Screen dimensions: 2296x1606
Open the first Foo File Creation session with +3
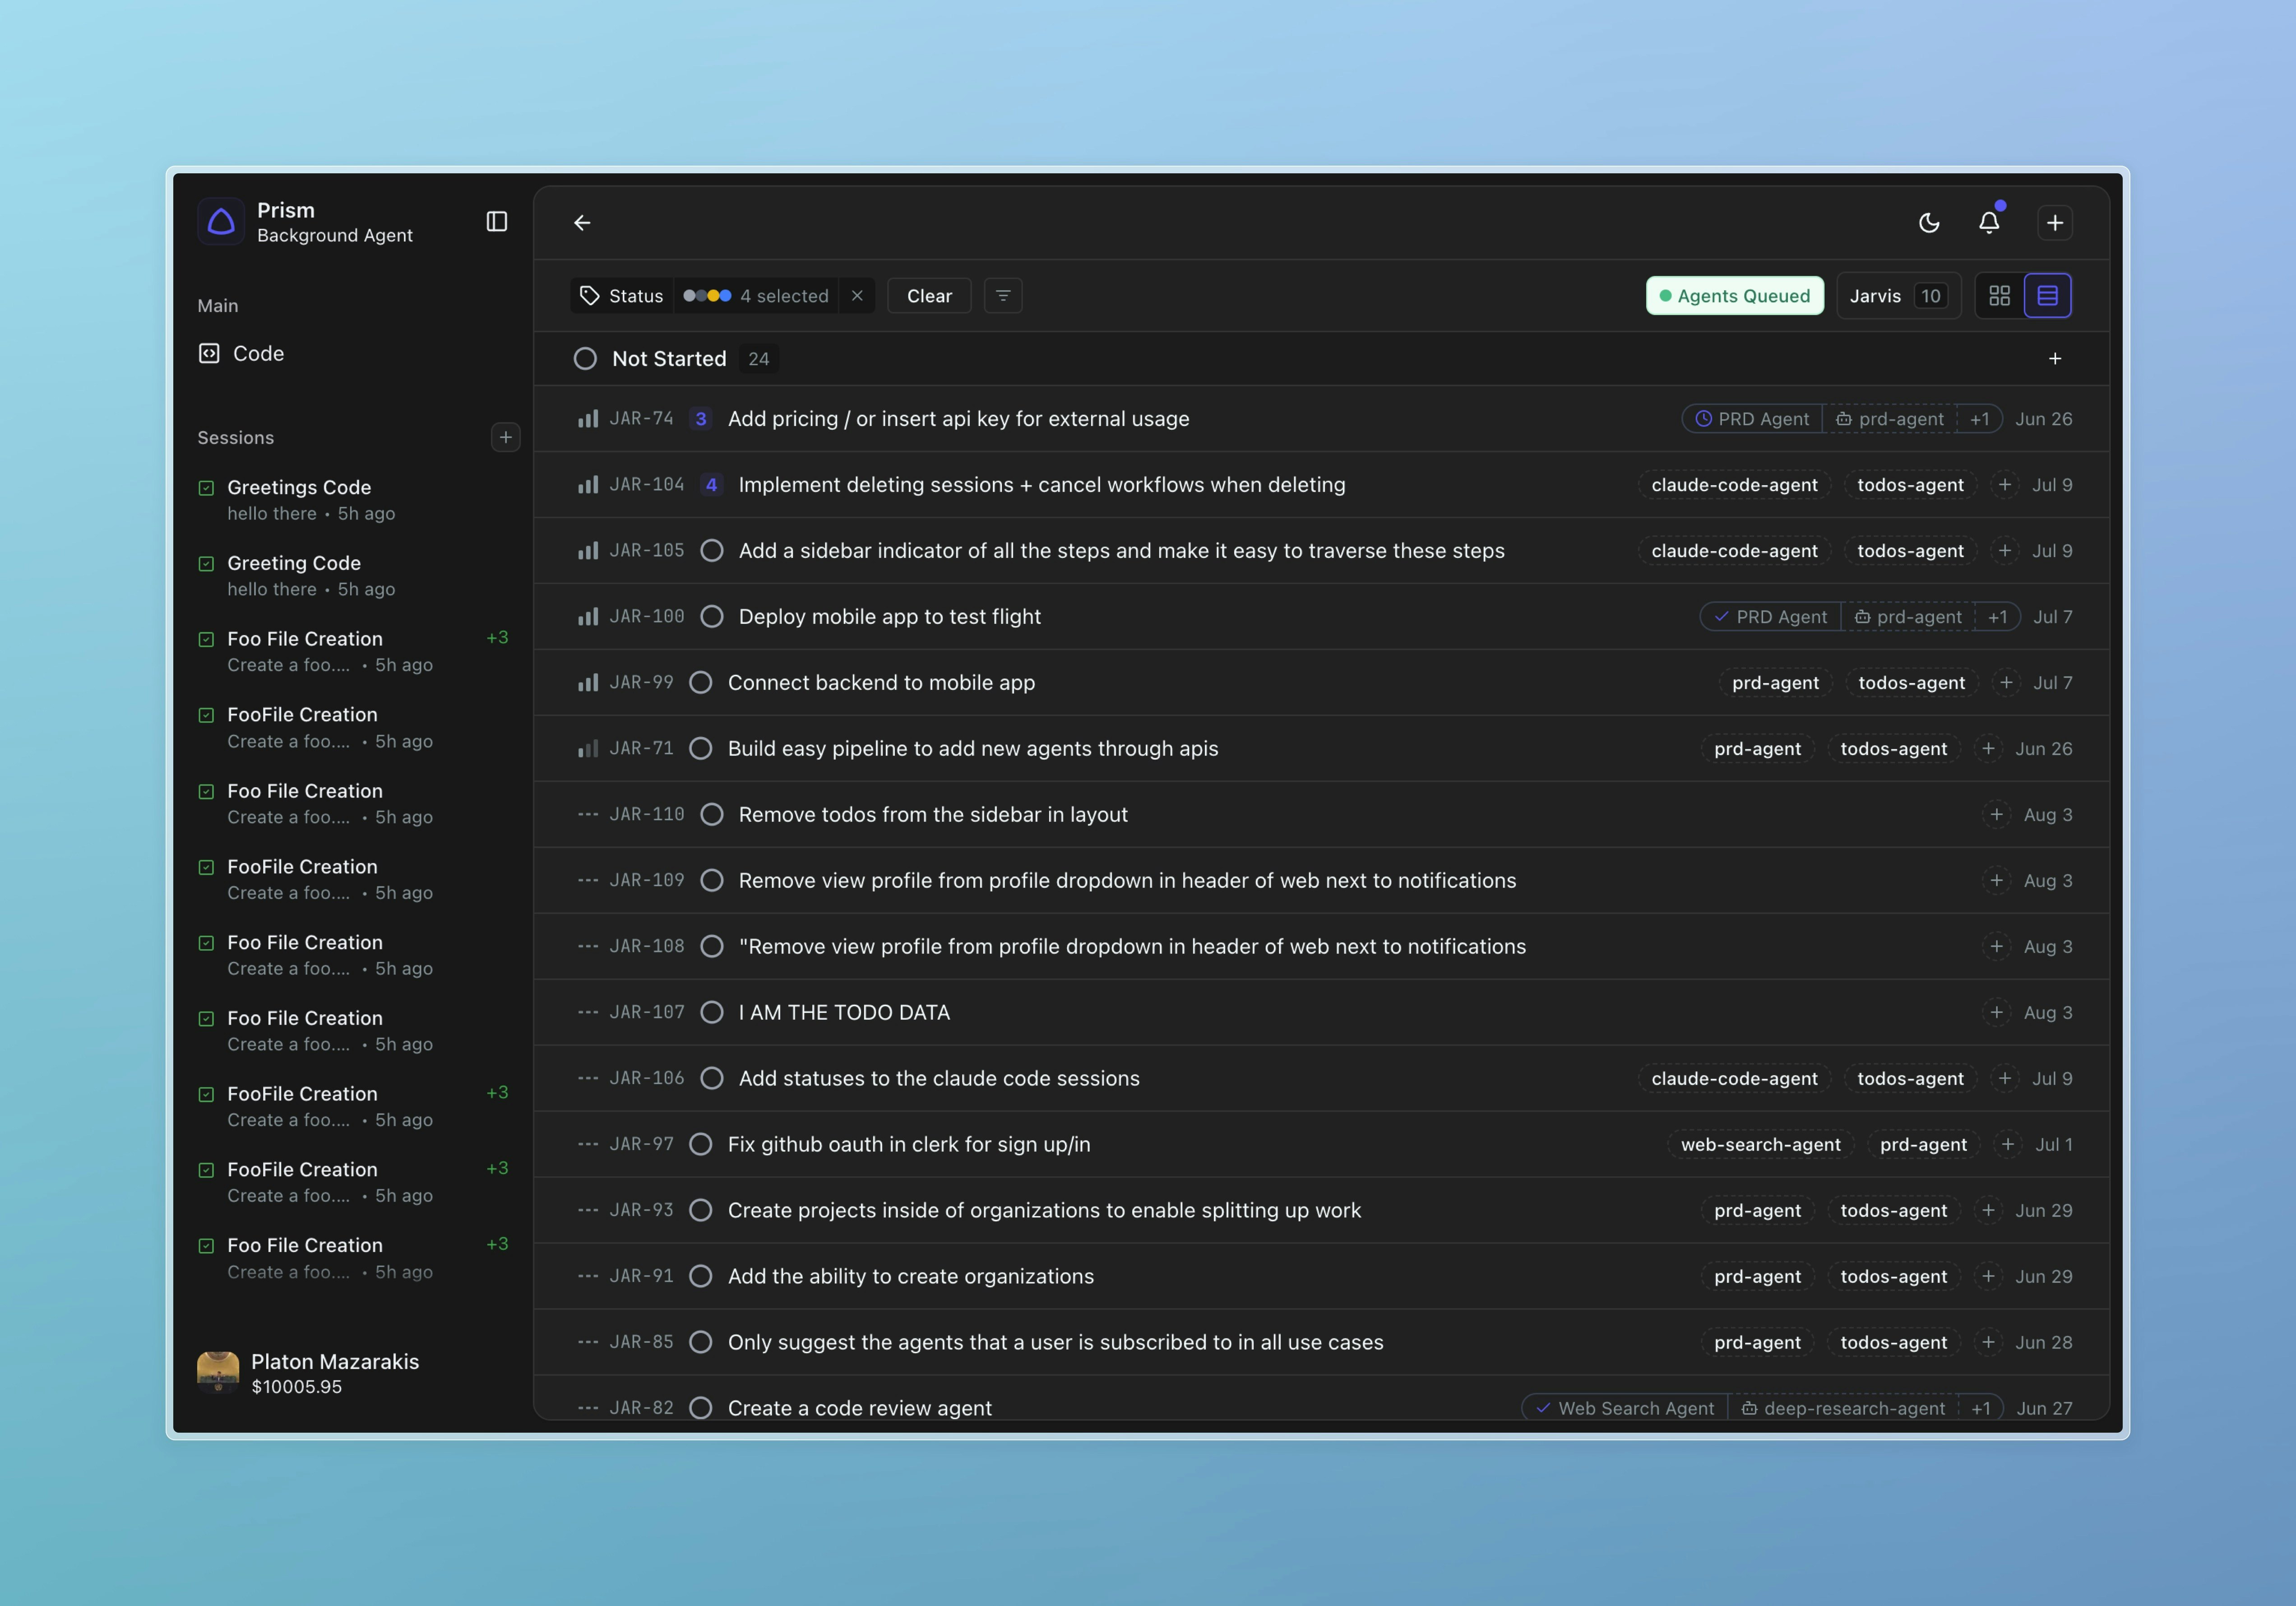pos(352,651)
